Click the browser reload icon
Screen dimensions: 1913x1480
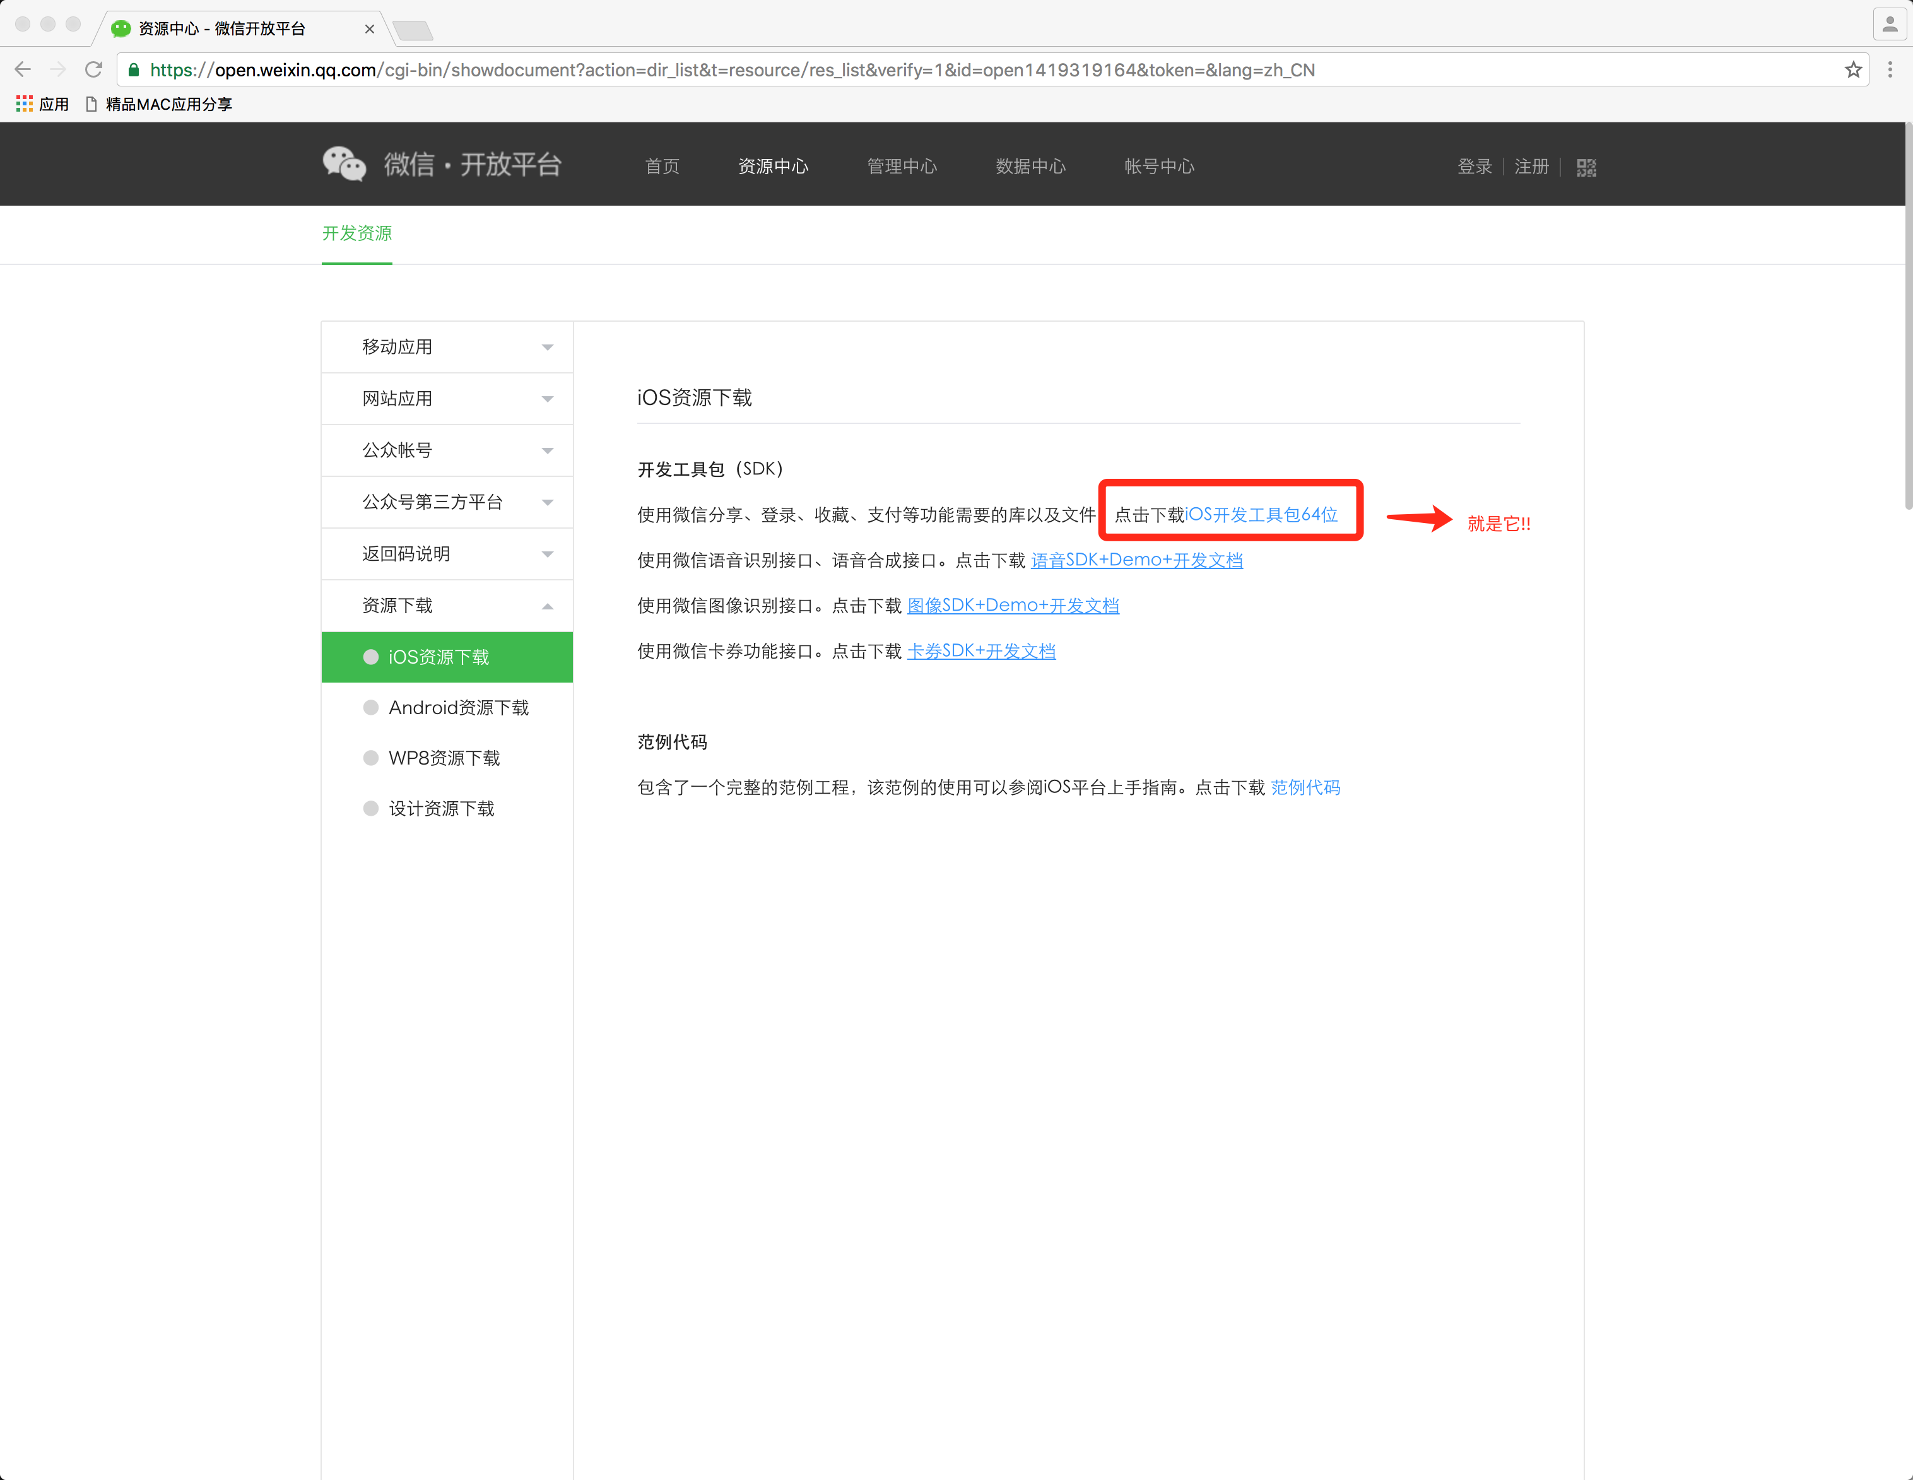[94, 70]
